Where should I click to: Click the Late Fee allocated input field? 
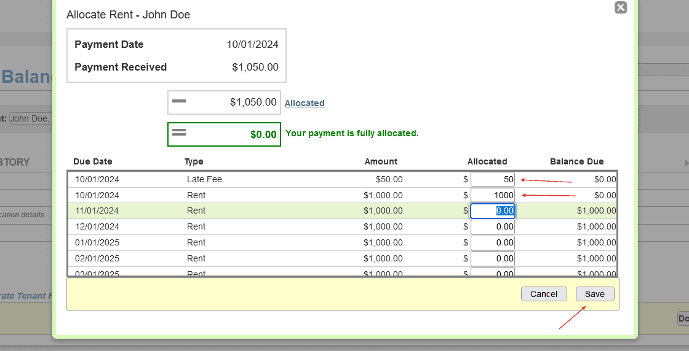coord(492,179)
